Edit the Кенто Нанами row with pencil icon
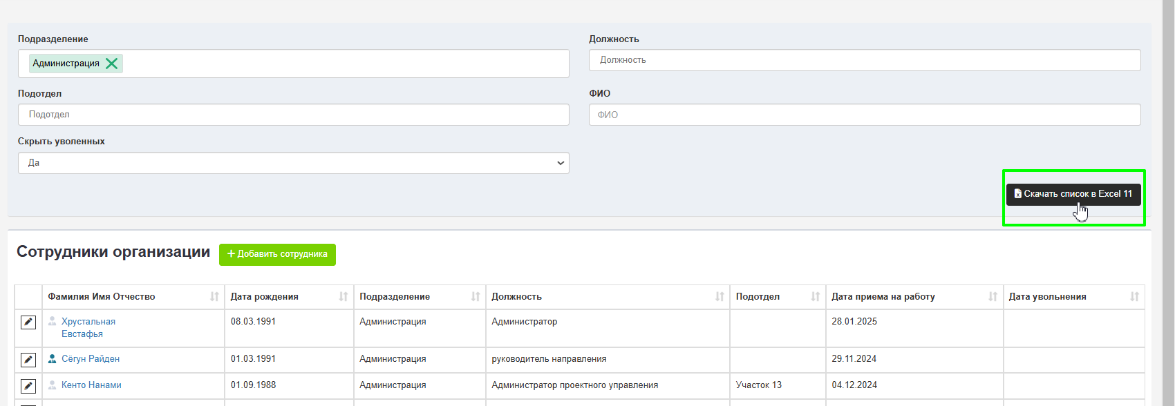Image resolution: width=1175 pixels, height=406 pixels. coord(28,386)
